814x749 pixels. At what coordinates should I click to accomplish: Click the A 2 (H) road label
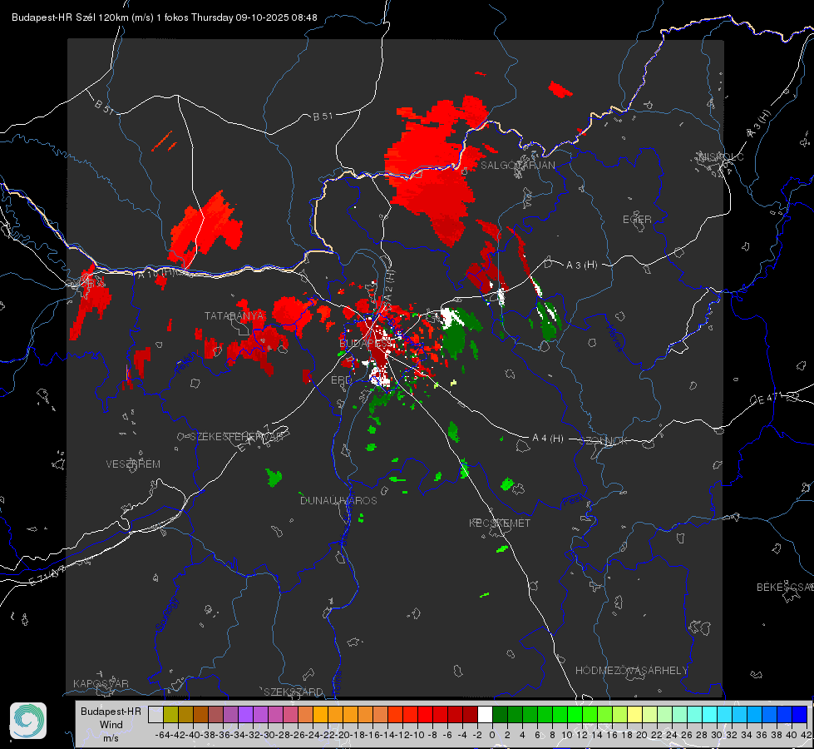point(391,285)
